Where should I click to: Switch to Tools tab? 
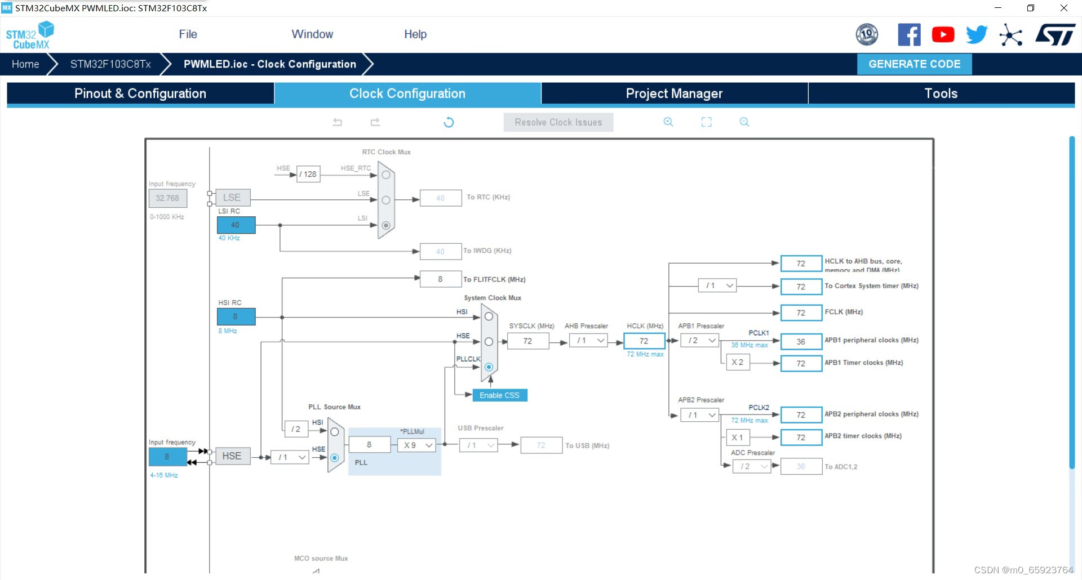(941, 93)
